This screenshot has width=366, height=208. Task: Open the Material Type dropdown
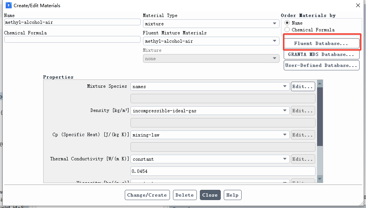click(211, 24)
